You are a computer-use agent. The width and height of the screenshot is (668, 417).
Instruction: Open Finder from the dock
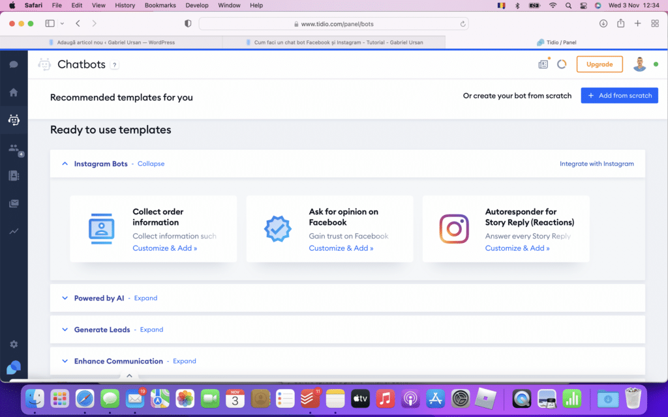35,399
